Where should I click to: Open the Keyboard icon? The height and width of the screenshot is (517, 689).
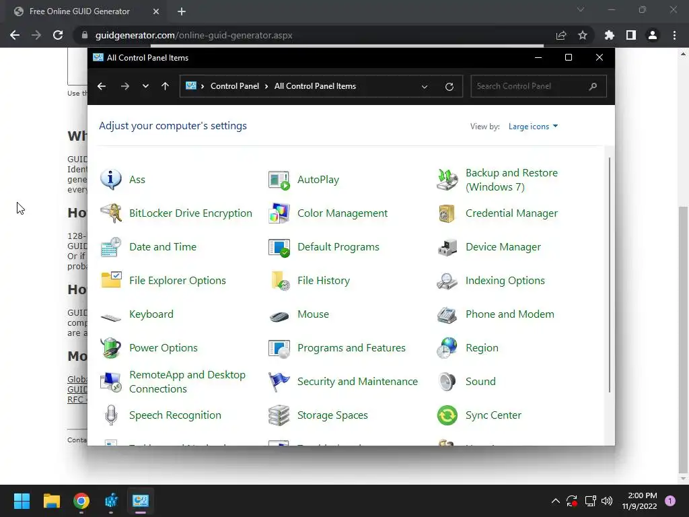(x=111, y=316)
